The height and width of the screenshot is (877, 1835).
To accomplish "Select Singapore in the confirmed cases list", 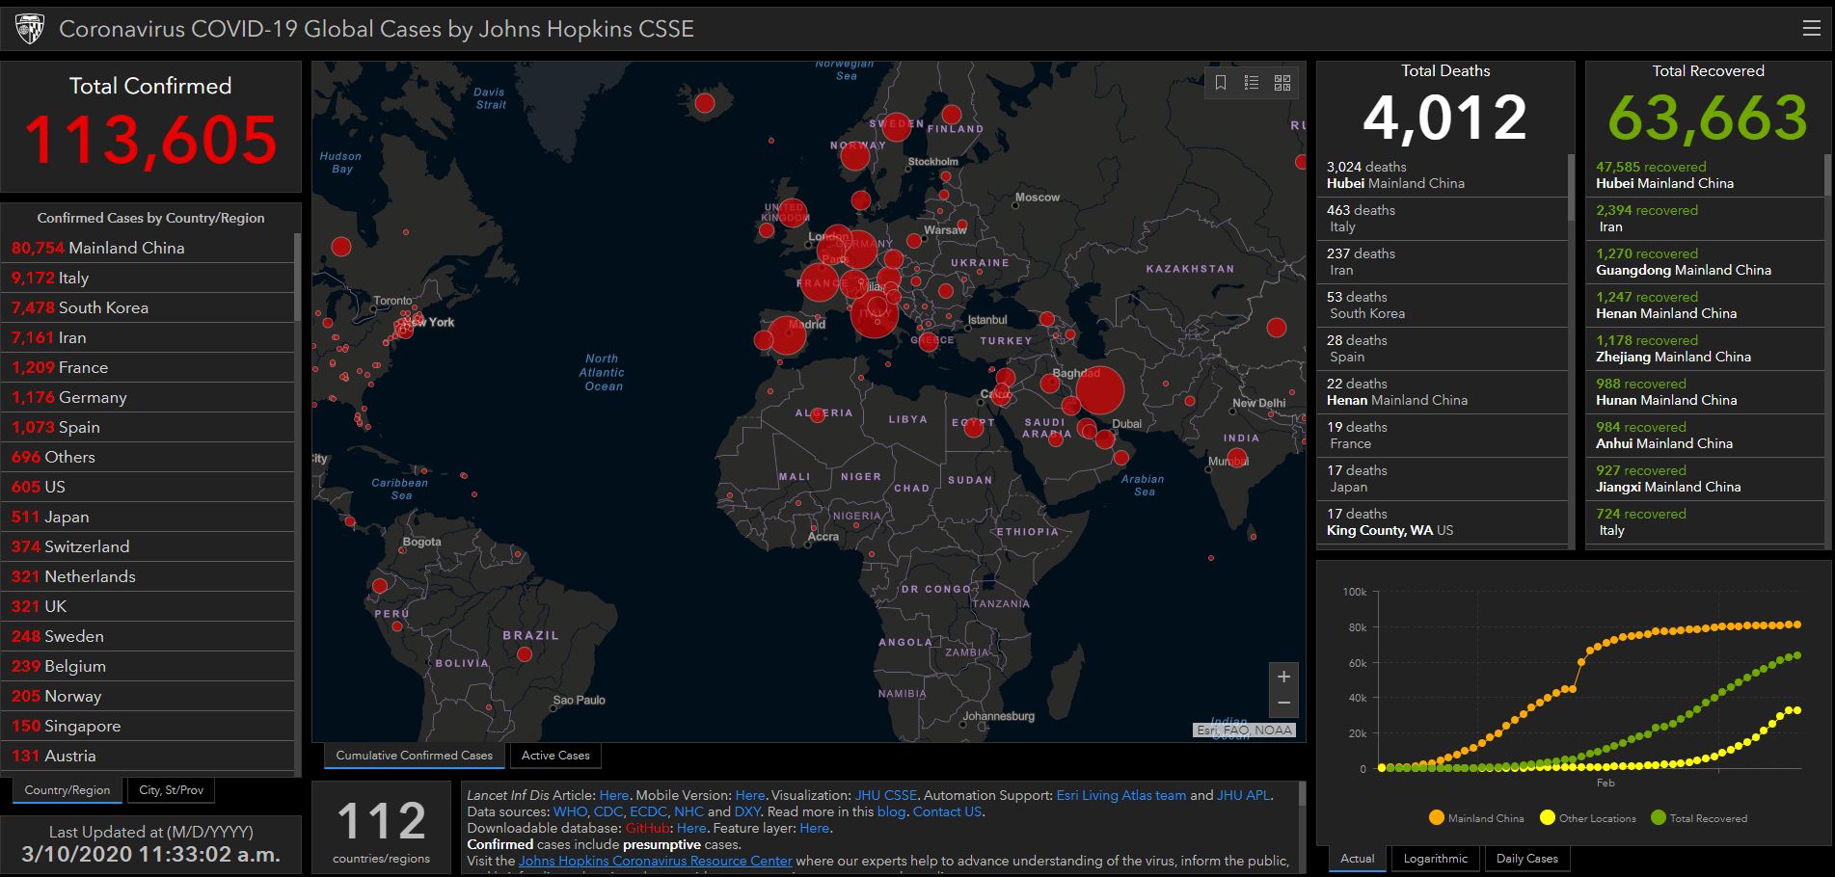I will pos(148,726).
